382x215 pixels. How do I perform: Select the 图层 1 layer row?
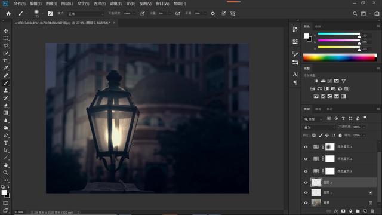click(x=340, y=192)
